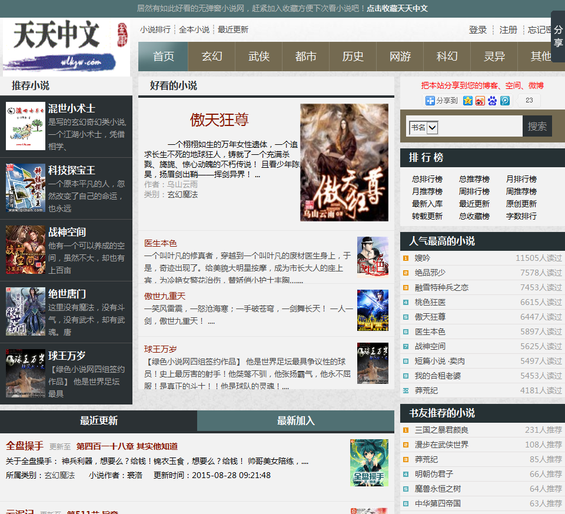This screenshot has height=514, width=565.
Task: Open the 首页 home tab
Action: [x=163, y=57]
